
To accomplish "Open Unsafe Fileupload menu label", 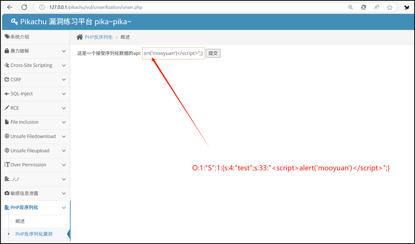I will 30,150.
